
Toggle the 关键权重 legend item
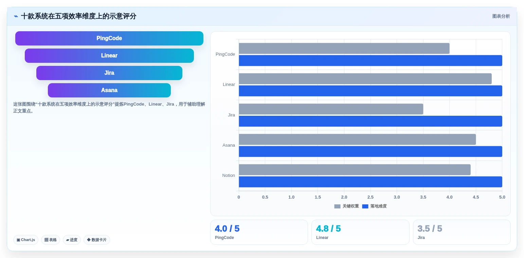coord(347,206)
